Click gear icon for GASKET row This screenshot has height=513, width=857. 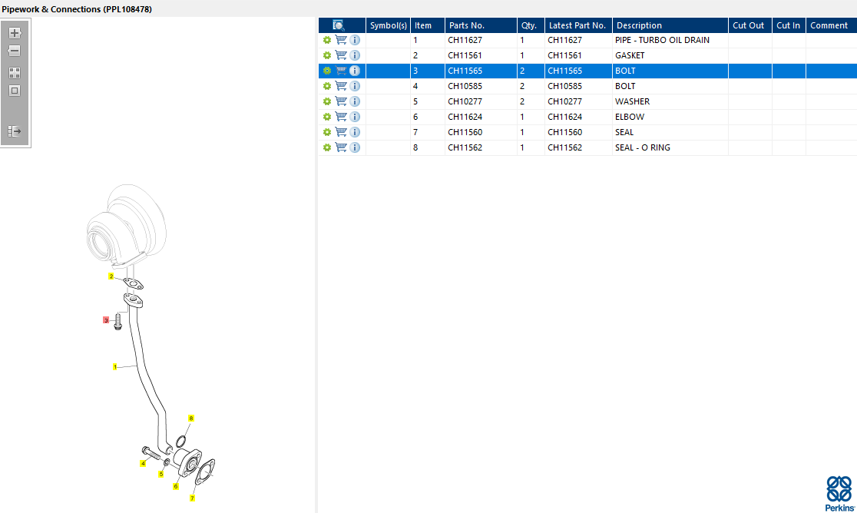point(327,55)
